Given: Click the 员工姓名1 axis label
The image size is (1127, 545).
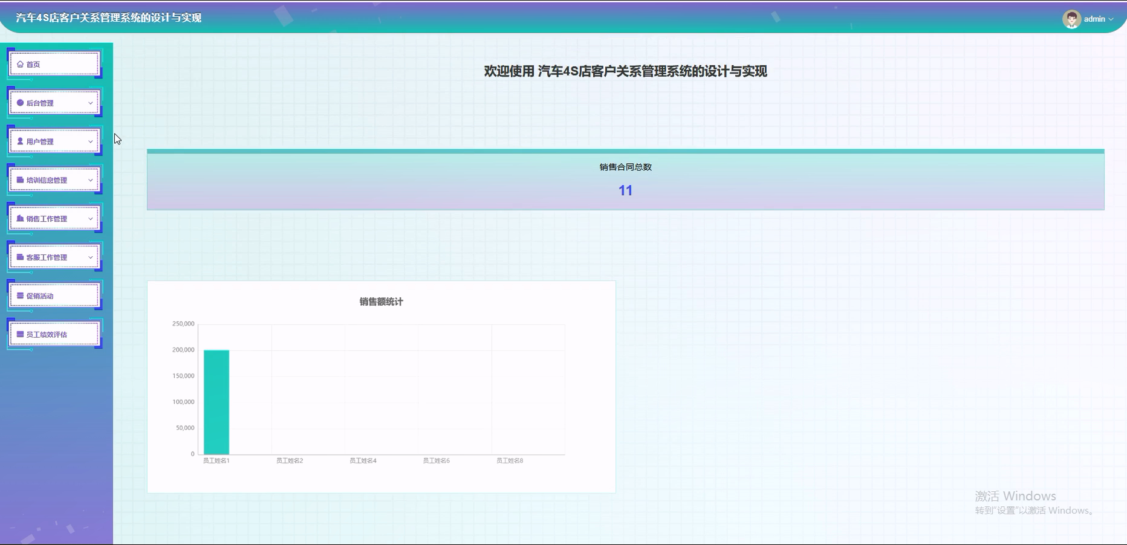Looking at the screenshot, I should coord(216,460).
